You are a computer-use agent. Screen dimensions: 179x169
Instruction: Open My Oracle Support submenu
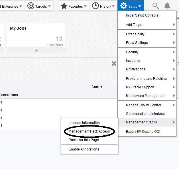(x=147, y=87)
